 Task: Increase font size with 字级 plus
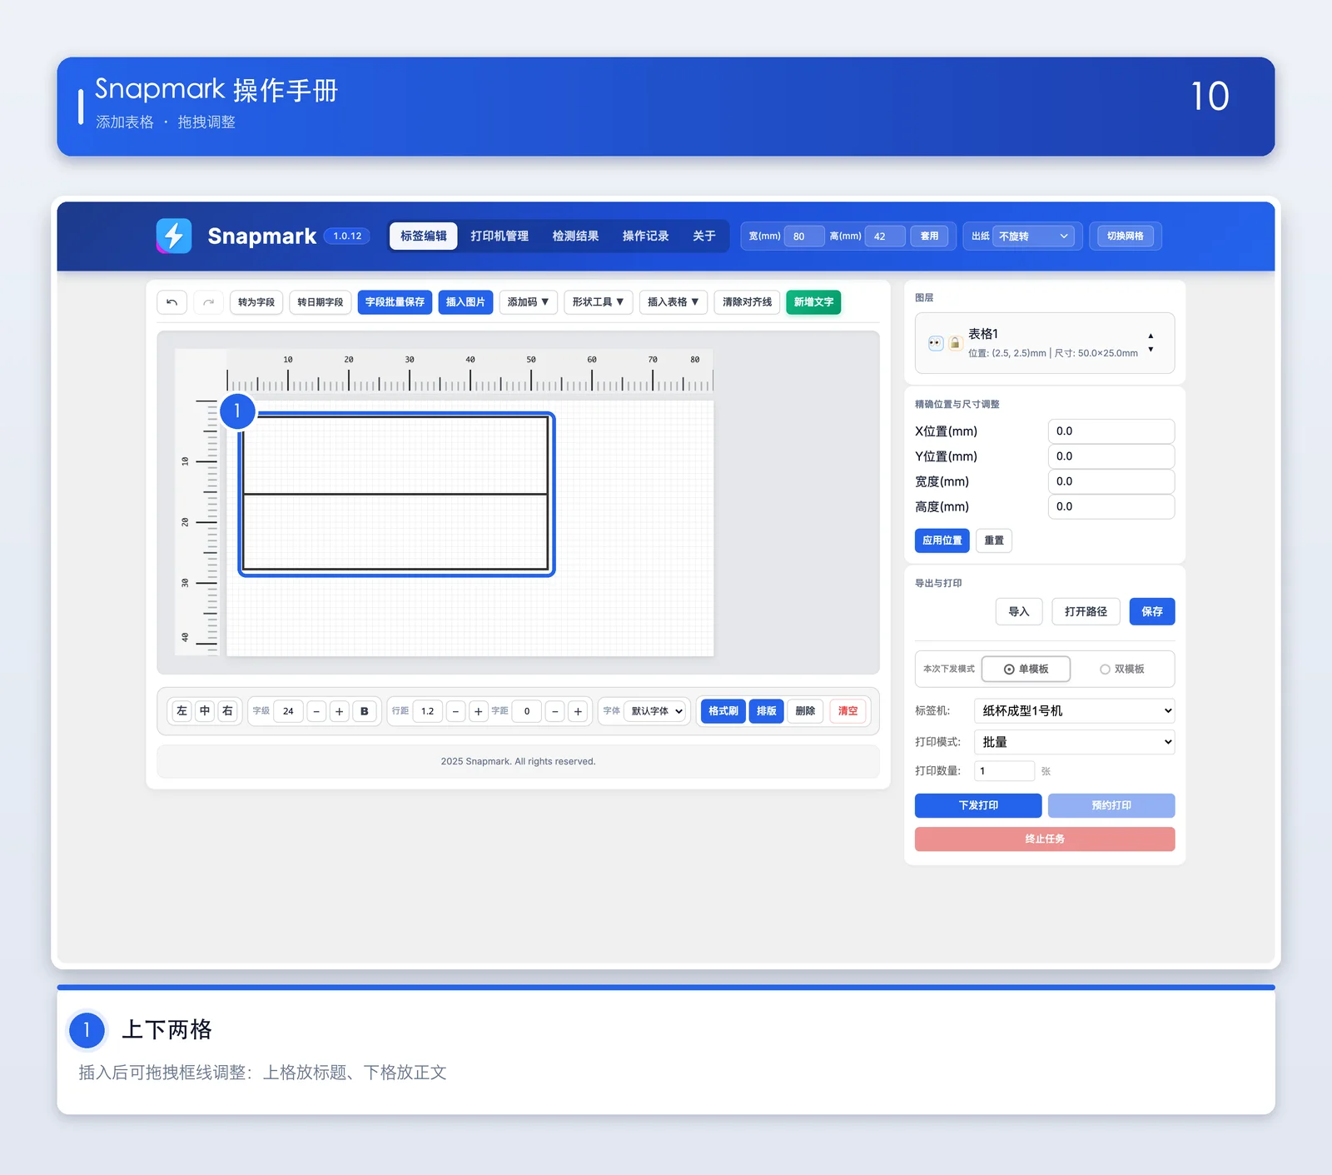(x=339, y=711)
